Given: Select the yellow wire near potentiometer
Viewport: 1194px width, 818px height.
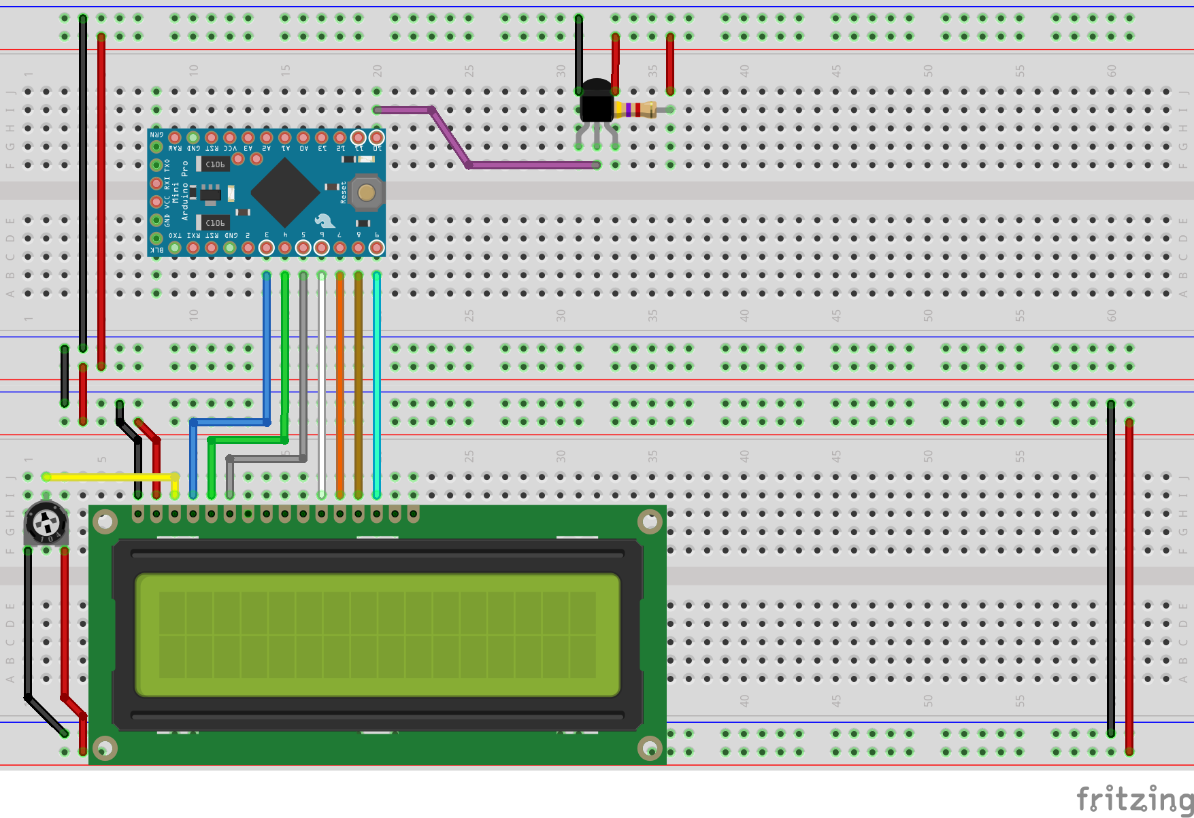Looking at the screenshot, I should coord(110,477).
